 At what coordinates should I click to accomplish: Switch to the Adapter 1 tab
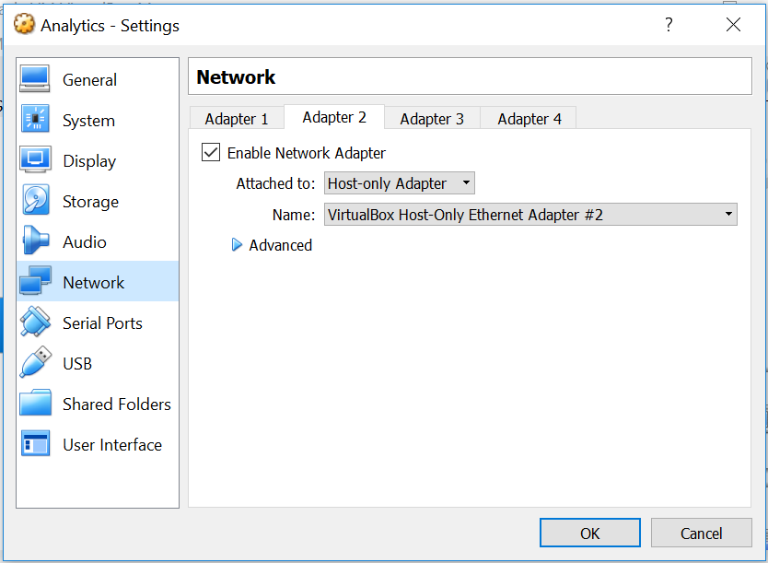237,119
